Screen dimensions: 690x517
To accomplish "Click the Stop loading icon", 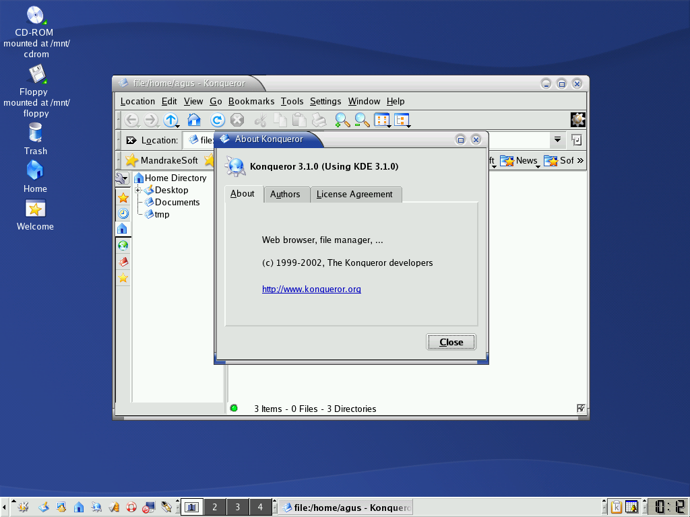I will 237,120.
